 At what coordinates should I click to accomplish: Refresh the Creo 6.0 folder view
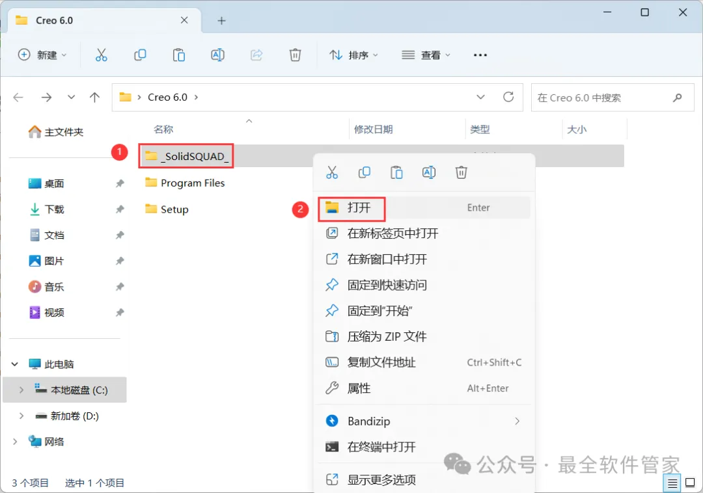[508, 97]
